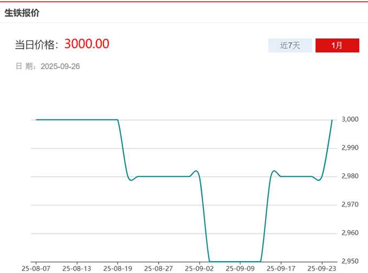
Task: Pick the 25-09-02 x-axis date label
Action: (200, 268)
